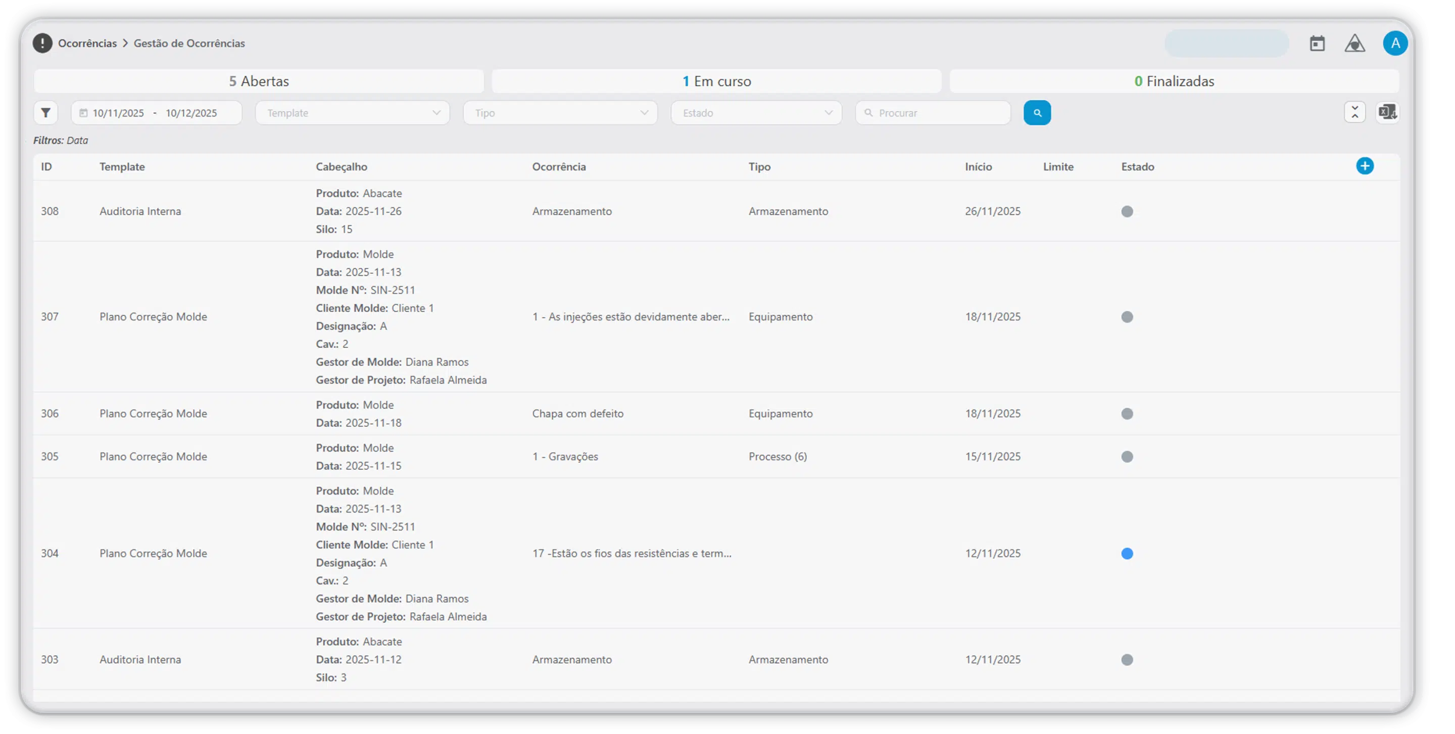
Task: Select the "5 Abertas" status tab
Action: 259,81
